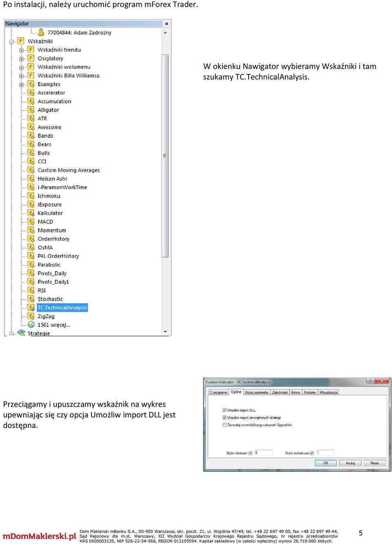Click the TC.TechnicalAnalysis indicator icon

pos(31,308)
